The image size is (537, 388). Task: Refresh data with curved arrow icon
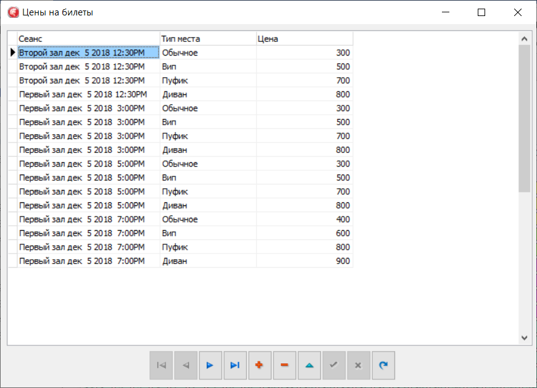pyautogui.click(x=383, y=365)
